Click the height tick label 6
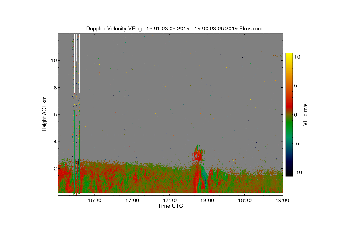The height and width of the screenshot is (233, 350). pos(55,114)
